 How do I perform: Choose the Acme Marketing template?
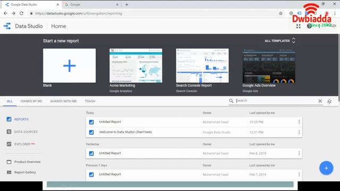point(136,66)
